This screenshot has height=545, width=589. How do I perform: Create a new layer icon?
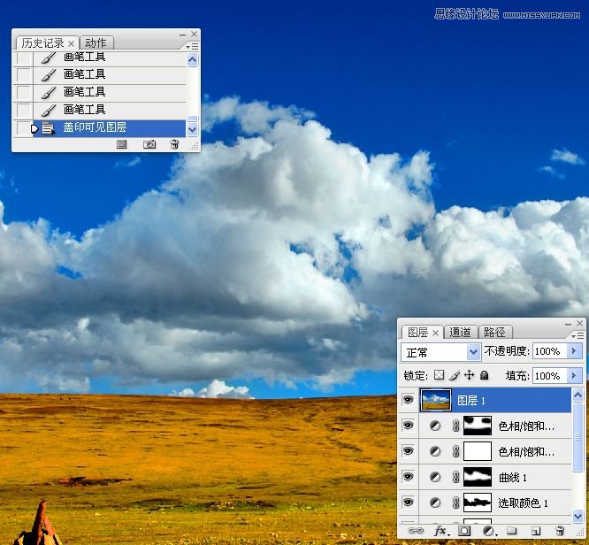click(536, 531)
